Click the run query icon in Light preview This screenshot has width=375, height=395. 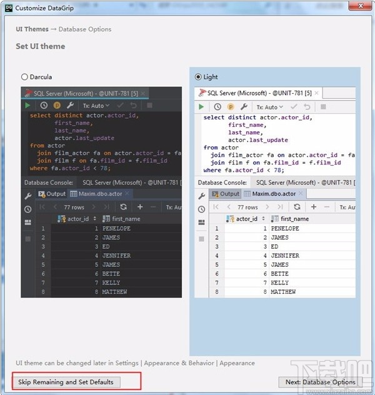point(201,107)
